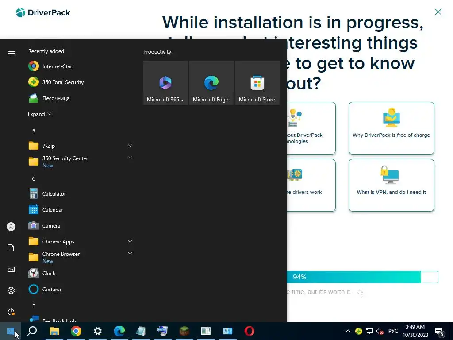Viewport: 453px width, 340px height.
Task: Click the C letter group header
Action: click(34, 179)
